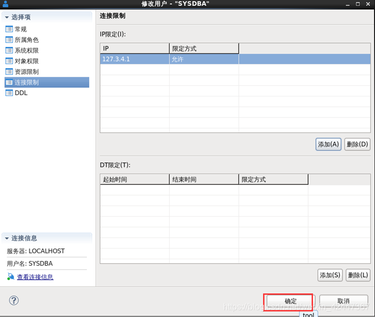Click the IP column header
The height and width of the screenshot is (317, 375).
pos(135,49)
